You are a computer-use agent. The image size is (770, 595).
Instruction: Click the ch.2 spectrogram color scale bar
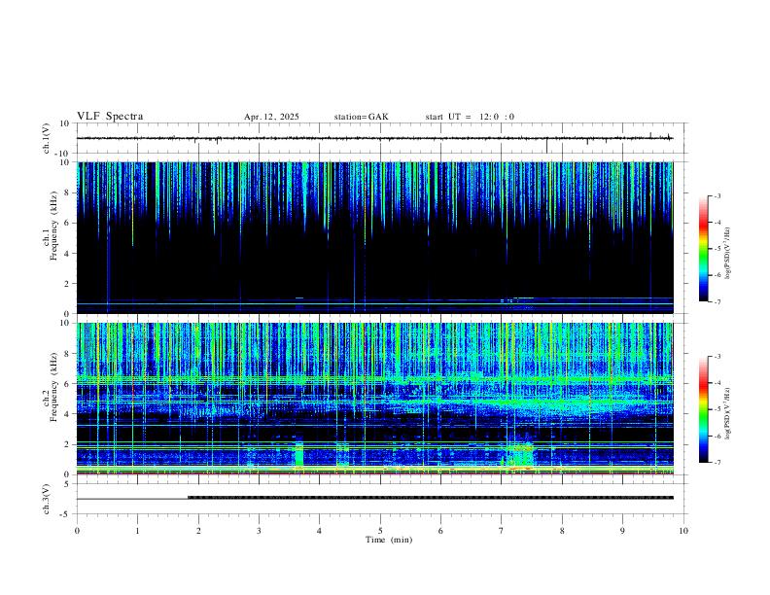tap(703, 409)
